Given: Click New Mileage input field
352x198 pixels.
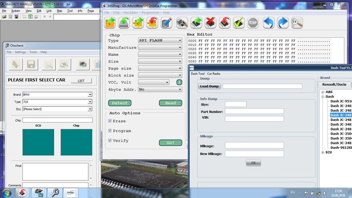Looking at the screenshot, I should (x=254, y=154).
